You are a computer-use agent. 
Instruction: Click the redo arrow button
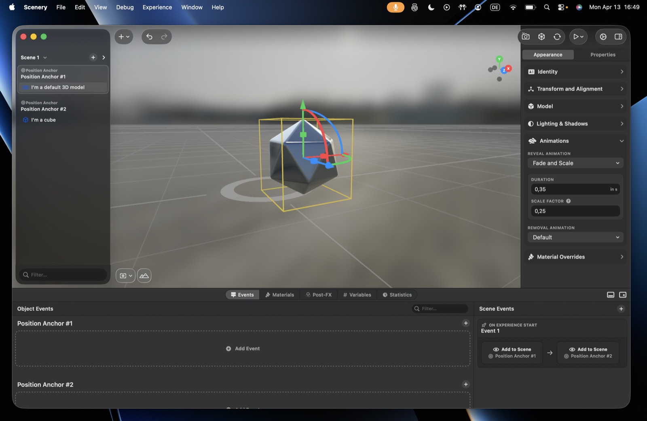164,37
